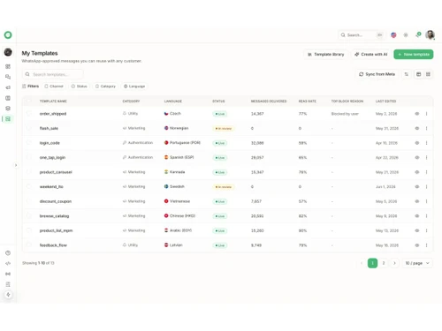Click the Search templates field

coord(53,74)
